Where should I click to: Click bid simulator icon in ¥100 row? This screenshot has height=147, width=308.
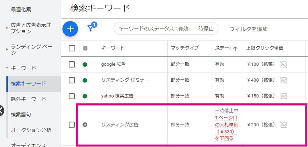point(283,64)
